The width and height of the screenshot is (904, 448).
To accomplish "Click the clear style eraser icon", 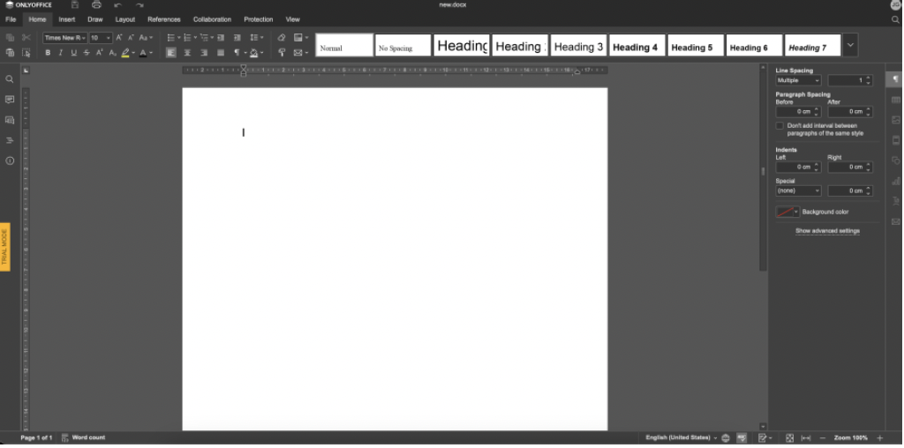I will pyautogui.click(x=282, y=38).
